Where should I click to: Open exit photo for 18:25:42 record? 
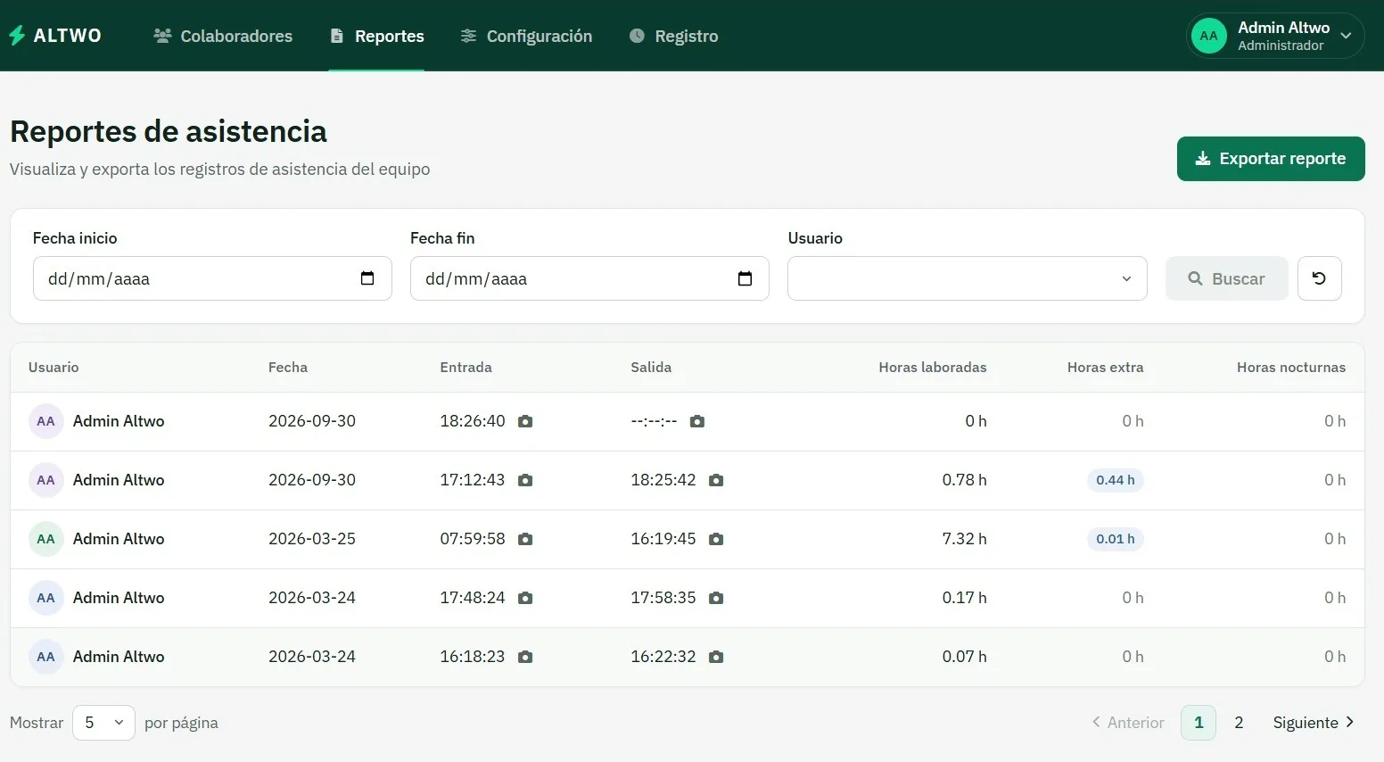coord(716,480)
